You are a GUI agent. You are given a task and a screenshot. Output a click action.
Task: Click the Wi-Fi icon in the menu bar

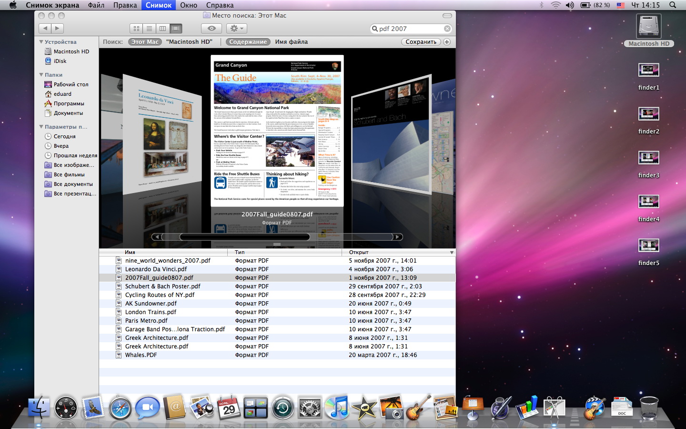click(555, 5)
